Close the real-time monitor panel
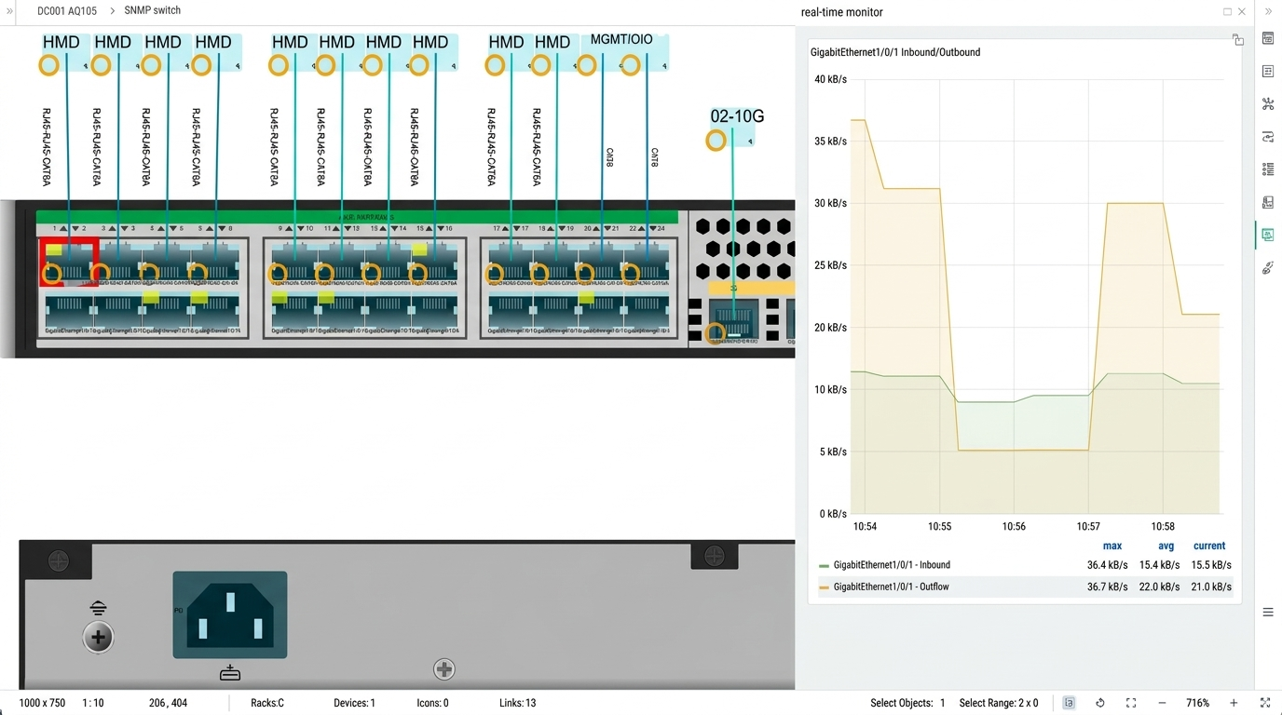The height and width of the screenshot is (715, 1282). coord(1242,12)
